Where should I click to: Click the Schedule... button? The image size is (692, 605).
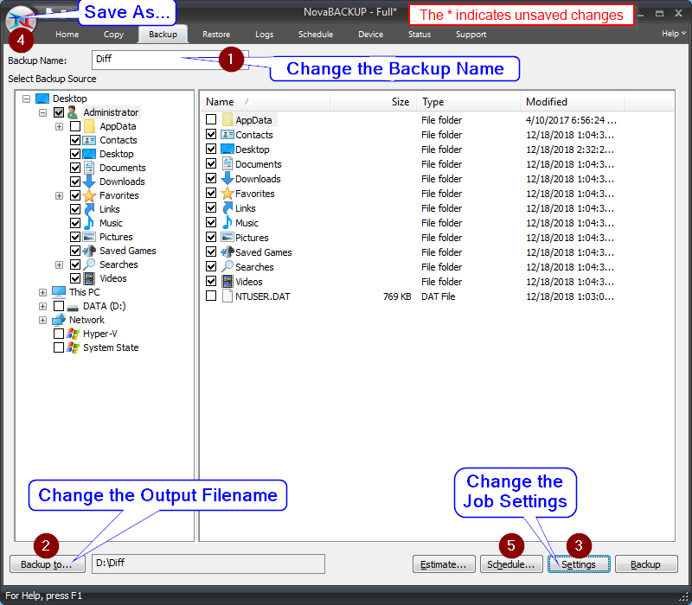coord(511,564)
